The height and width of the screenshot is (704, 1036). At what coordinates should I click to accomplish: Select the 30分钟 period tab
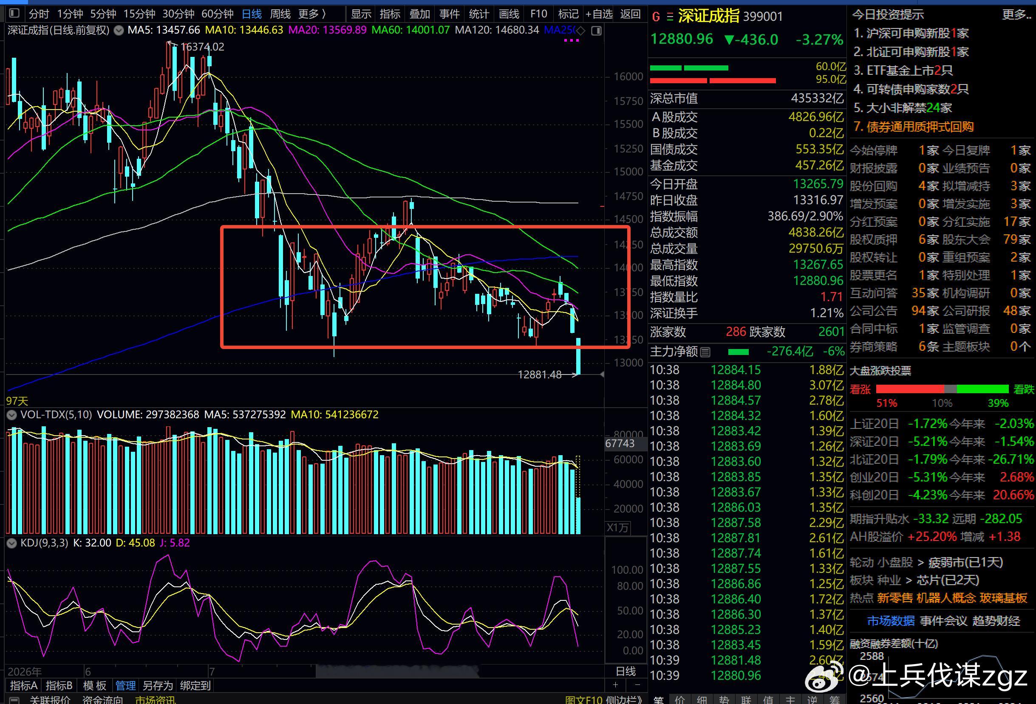178,14
